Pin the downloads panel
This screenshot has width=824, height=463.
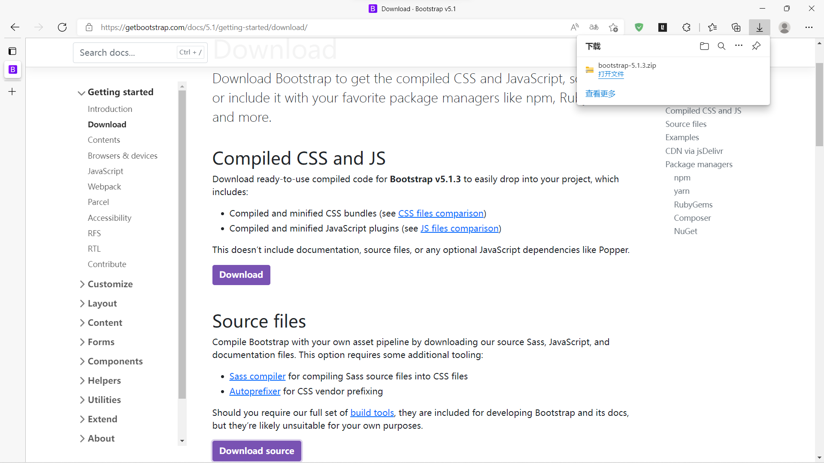[x=756, y=46]
